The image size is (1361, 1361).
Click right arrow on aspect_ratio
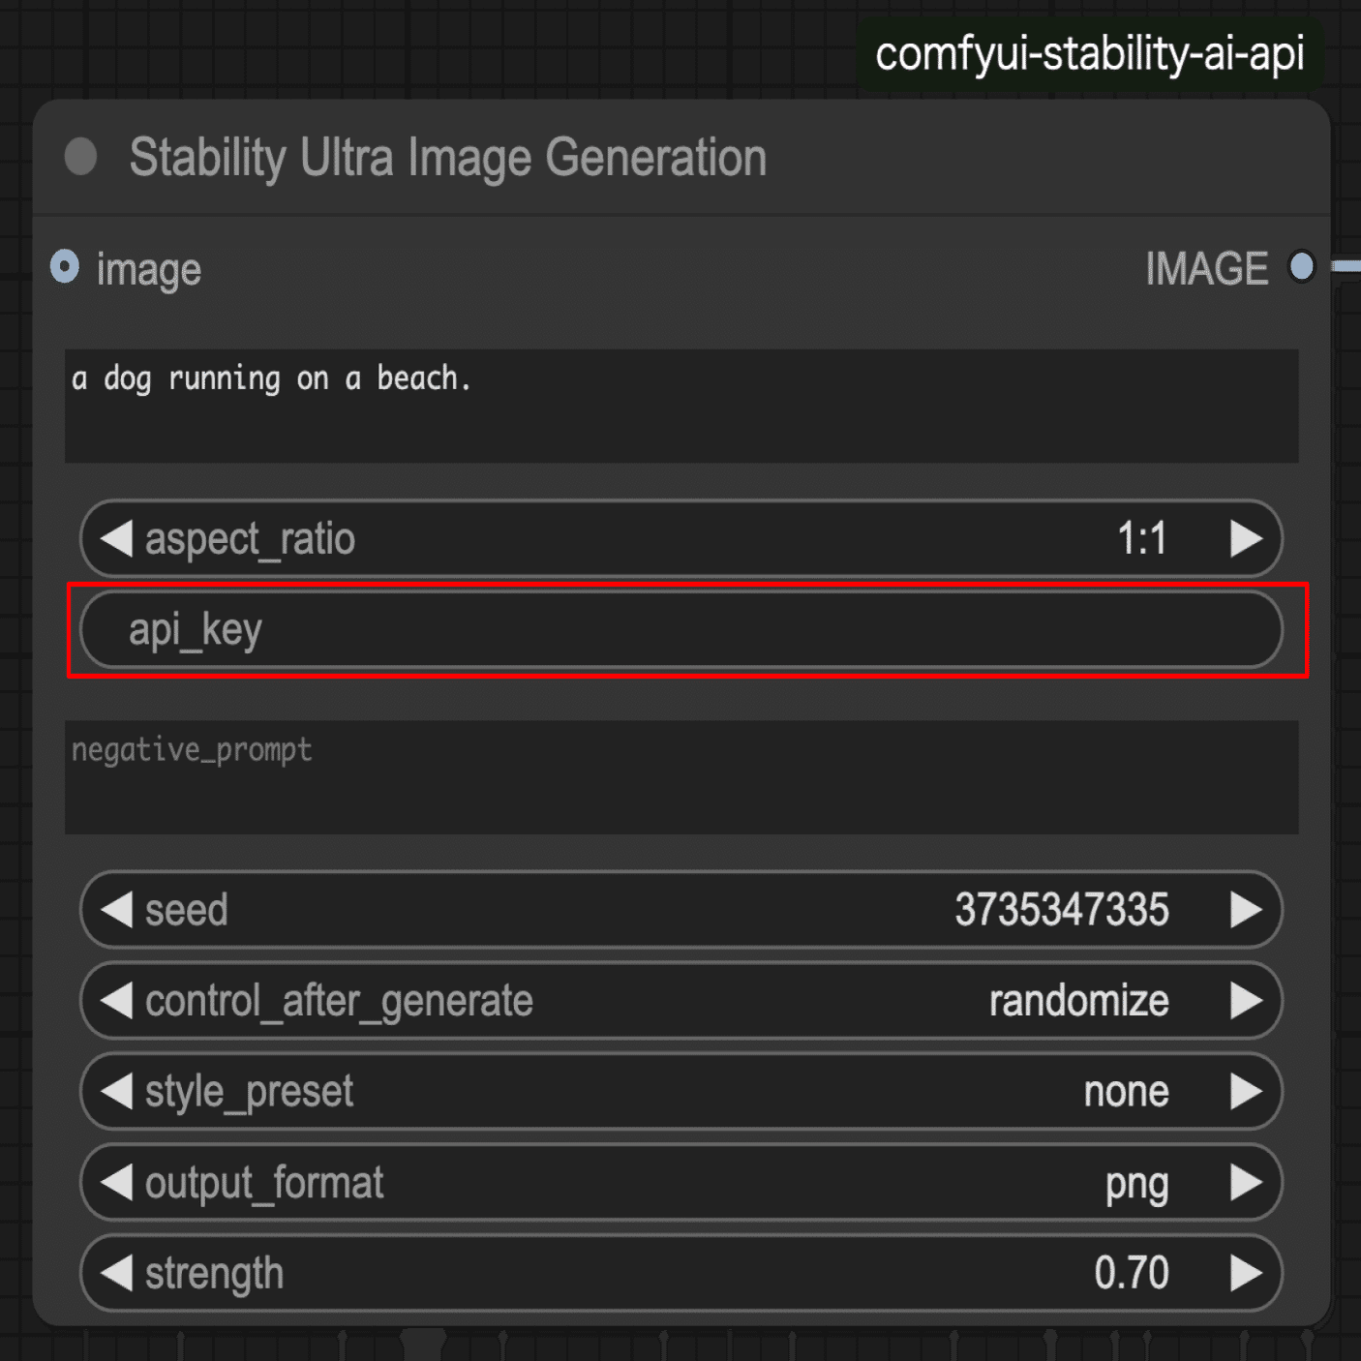pos(1246,538)
